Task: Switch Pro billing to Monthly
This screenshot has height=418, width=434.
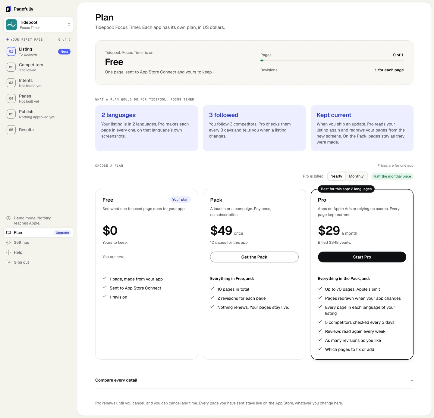Action: (x=356, y=176)
